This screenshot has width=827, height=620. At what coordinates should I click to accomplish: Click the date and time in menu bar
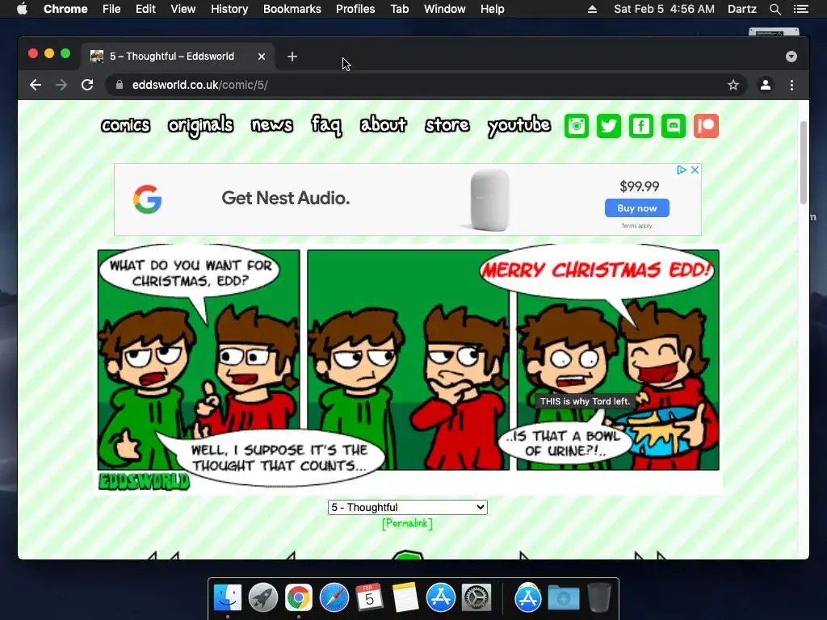pos(664,9)
